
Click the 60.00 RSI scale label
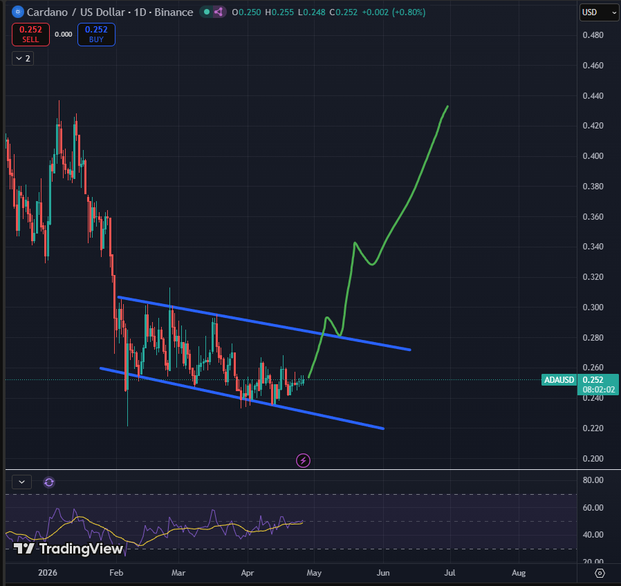593,508
